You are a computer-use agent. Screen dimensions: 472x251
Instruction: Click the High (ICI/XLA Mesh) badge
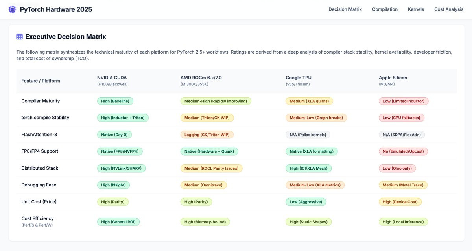pyautogui.click(x=309, y=168)
